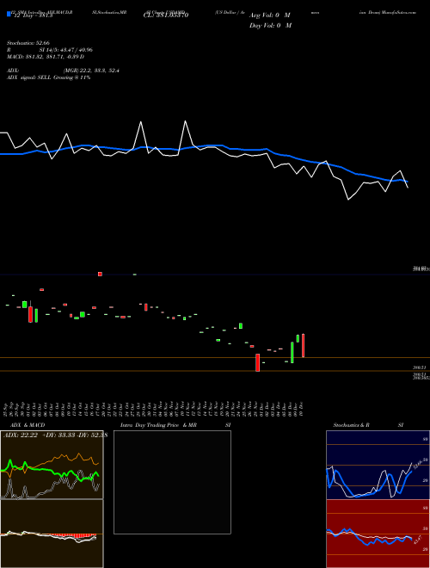Select the 'Avg Vol: 0 M' text

[270, 15]
